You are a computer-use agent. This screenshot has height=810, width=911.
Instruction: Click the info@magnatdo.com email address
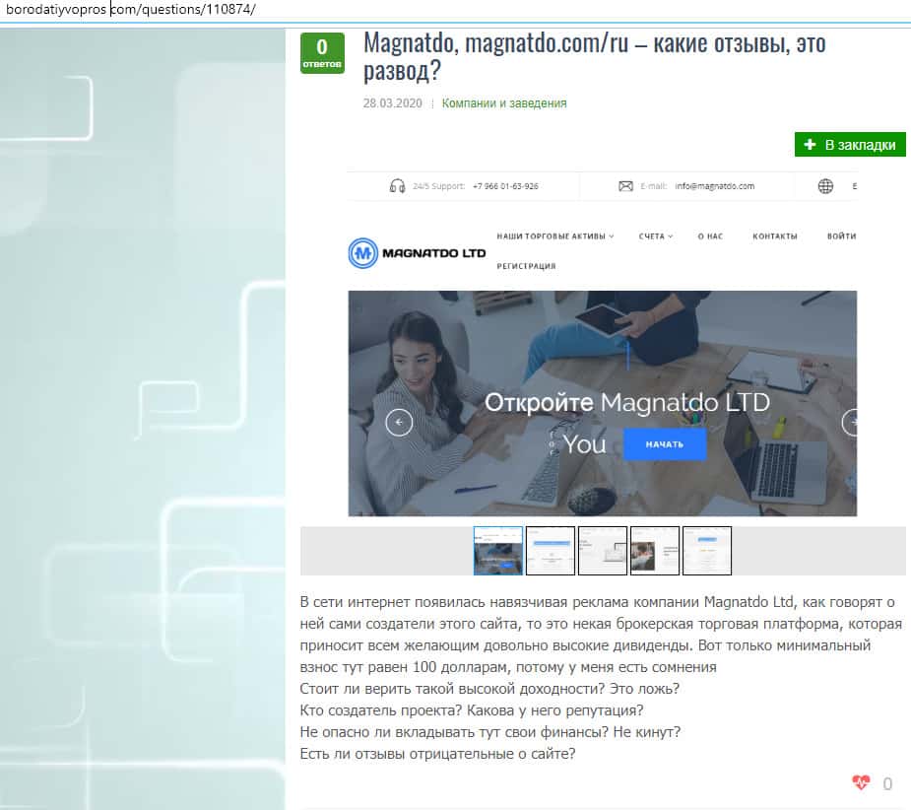click(x=715, y=186)
